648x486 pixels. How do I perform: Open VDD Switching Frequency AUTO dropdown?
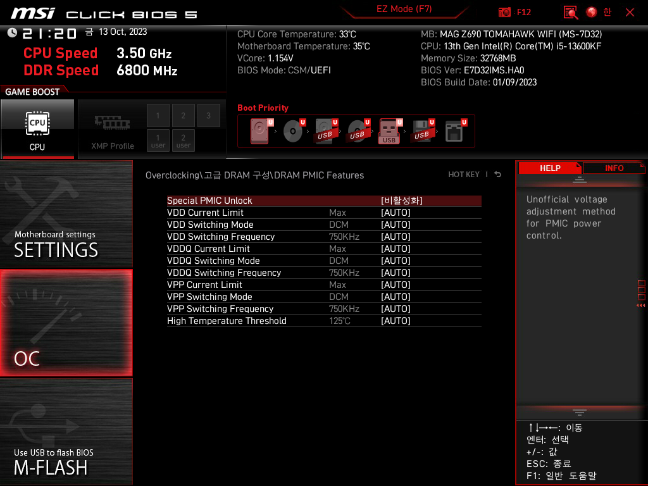click(x=396, y=237)
